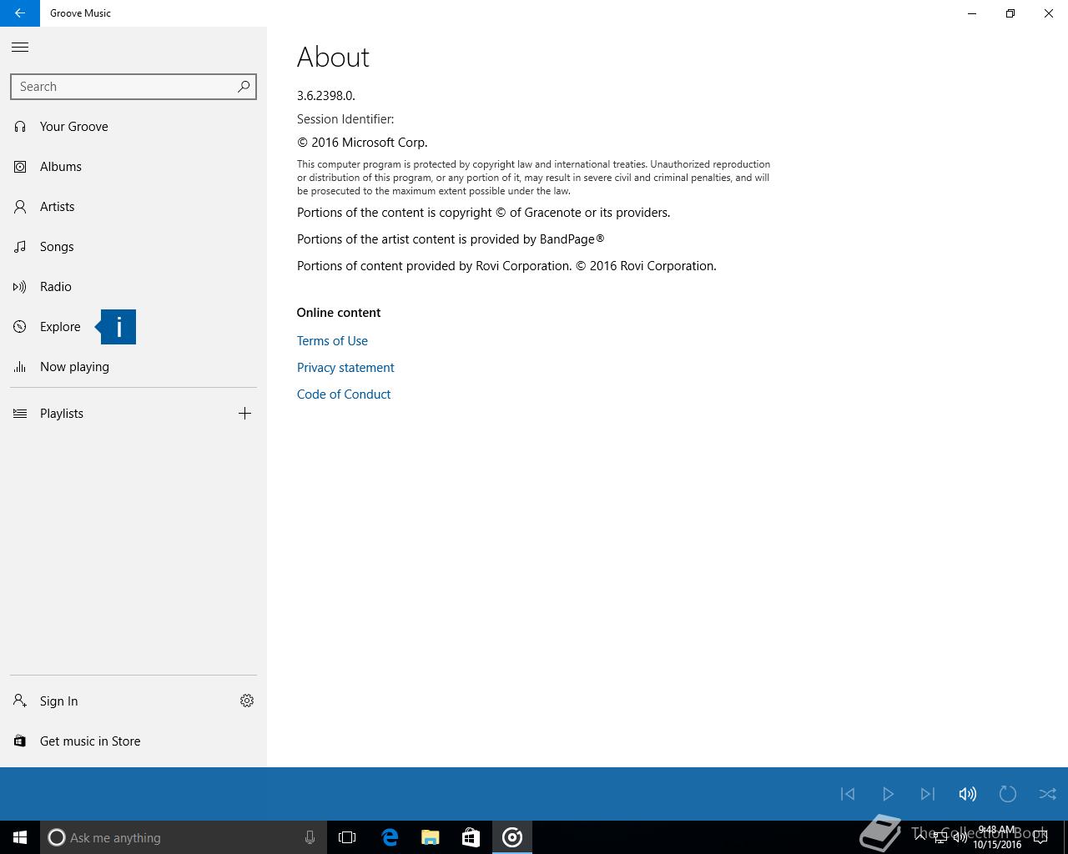The image size is (1068, 854).
Task: Click the Now playing bars icon
Action: 20,367
